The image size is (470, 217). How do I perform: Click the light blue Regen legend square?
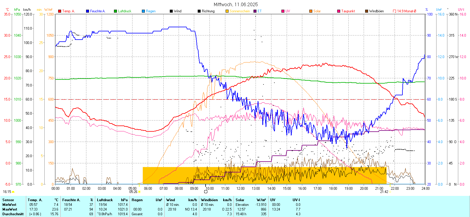pos(143,11)
